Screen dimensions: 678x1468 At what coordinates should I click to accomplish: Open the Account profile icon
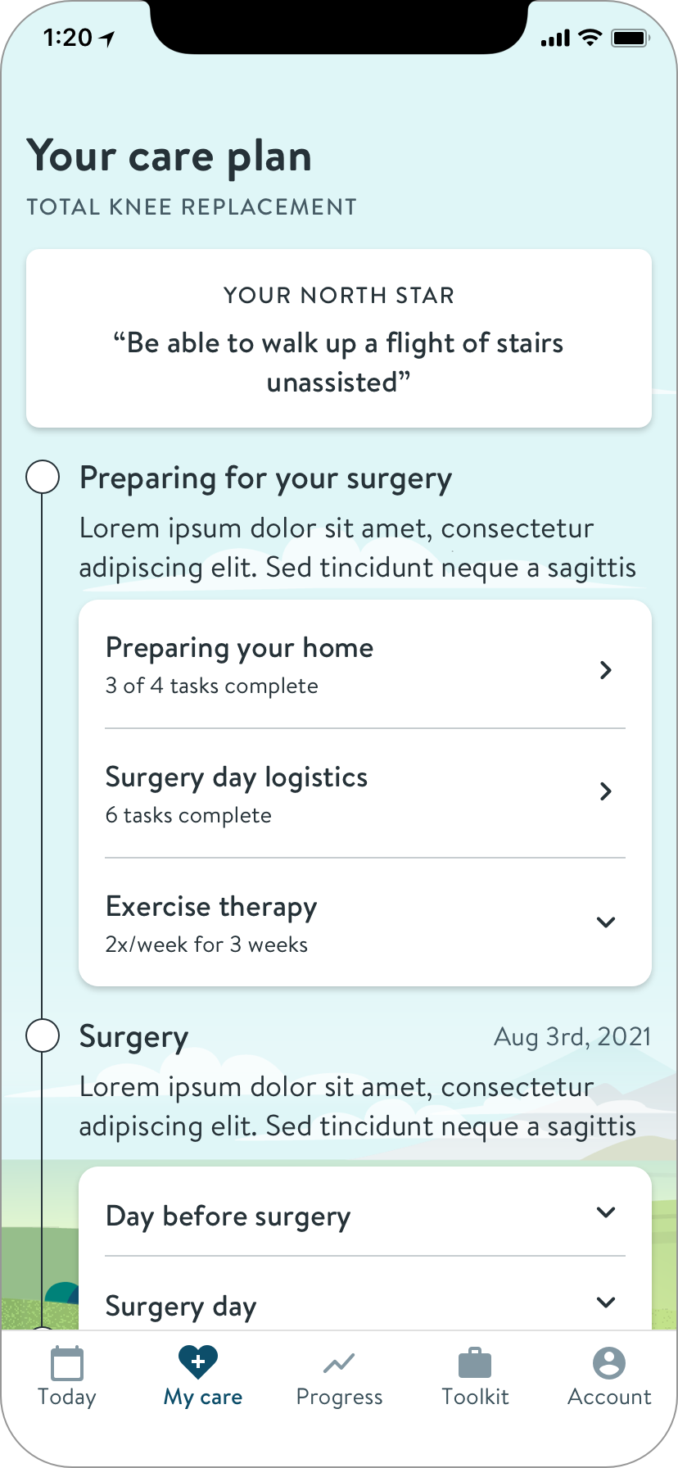click(609, 1363)
